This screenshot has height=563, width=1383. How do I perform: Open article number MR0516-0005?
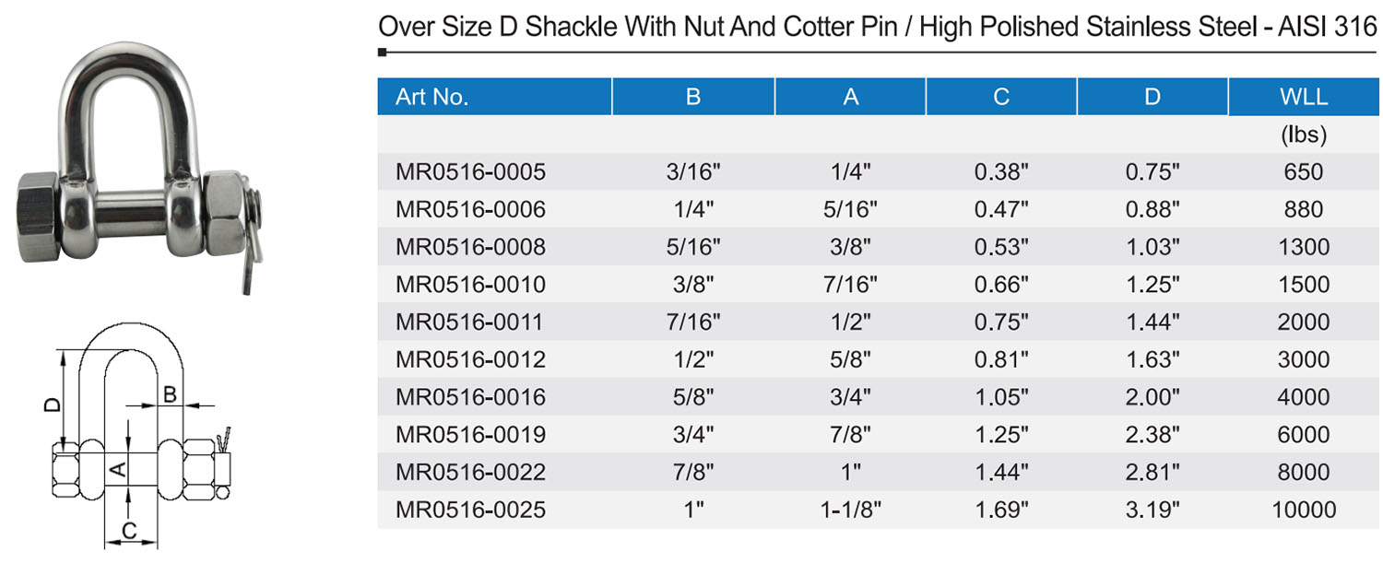[x=470, y=172]
